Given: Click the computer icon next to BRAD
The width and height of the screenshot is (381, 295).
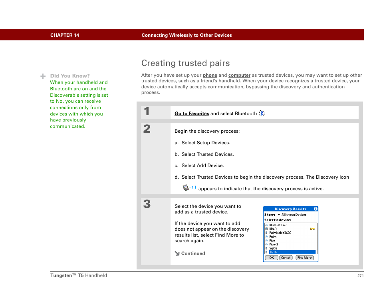Looking at the screenshot, I should pyautogui.click(x=266, y=229).
